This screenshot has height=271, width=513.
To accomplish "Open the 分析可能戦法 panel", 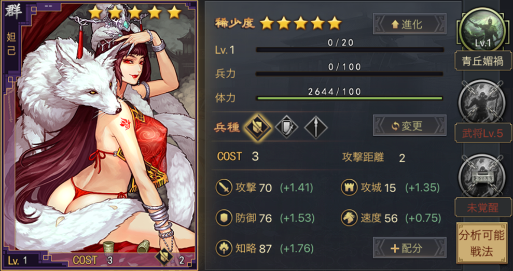I will pos(482,243).
